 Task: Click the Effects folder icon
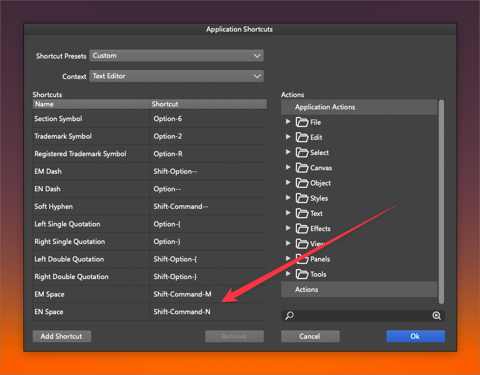coord(302,229)
